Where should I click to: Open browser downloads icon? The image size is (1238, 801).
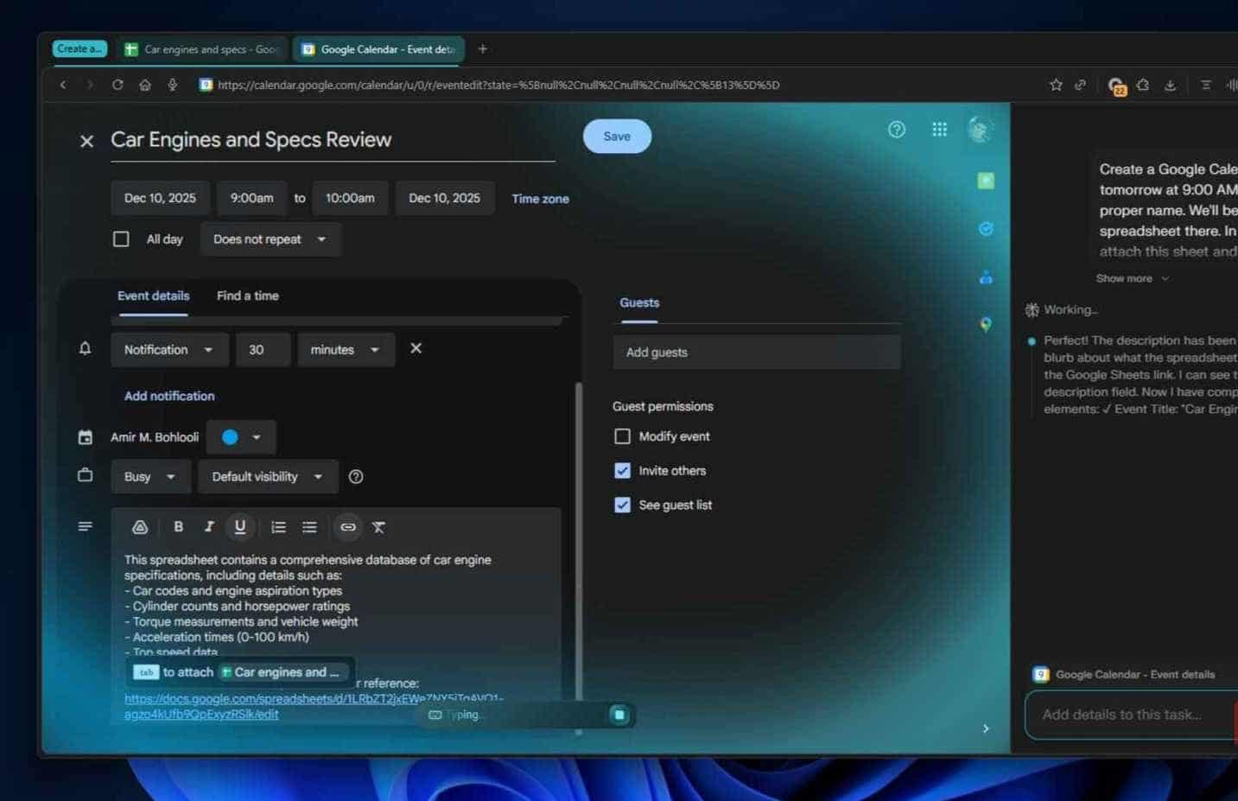pos(1170,85)
